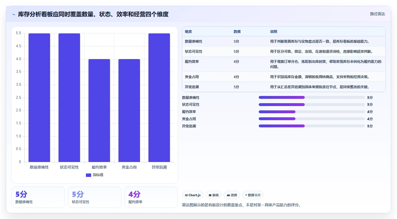Screen dimensions: 397x219
Task: Click the 数量准确性 bar in the chart
Action: 39,98
